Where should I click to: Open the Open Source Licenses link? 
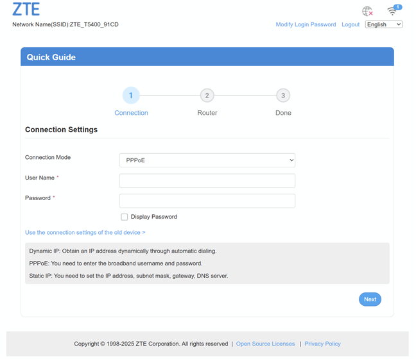click(265, 344)
